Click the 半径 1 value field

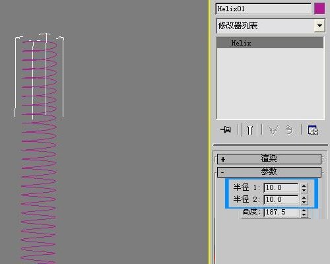click(x=281, y=187)
